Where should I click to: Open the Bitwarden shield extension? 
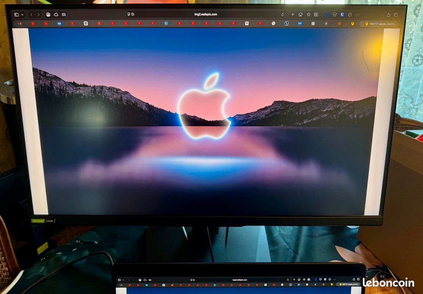[343, 15]
